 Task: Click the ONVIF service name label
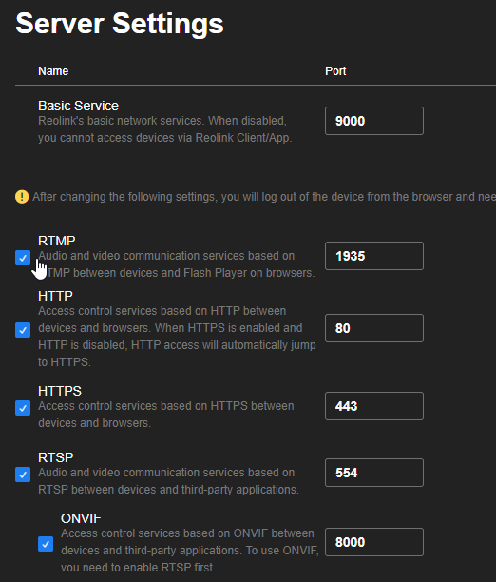click(82, 518)
